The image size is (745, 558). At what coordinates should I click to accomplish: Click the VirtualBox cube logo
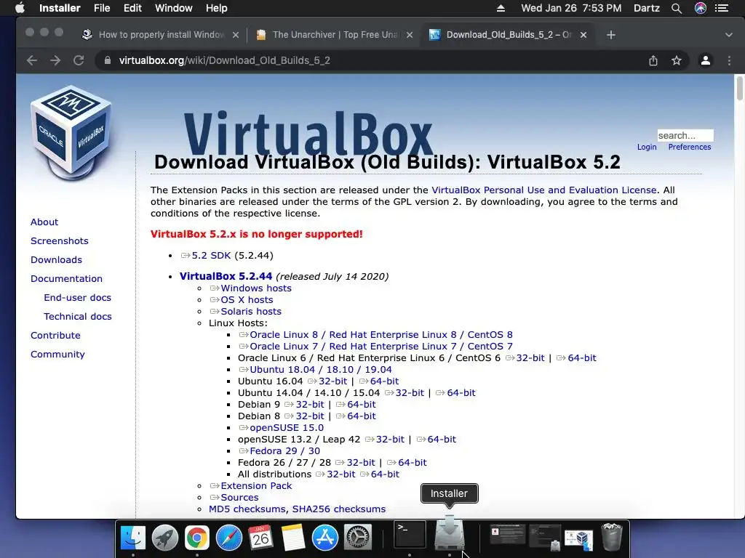pyautogui.click(x=72, y=133)
